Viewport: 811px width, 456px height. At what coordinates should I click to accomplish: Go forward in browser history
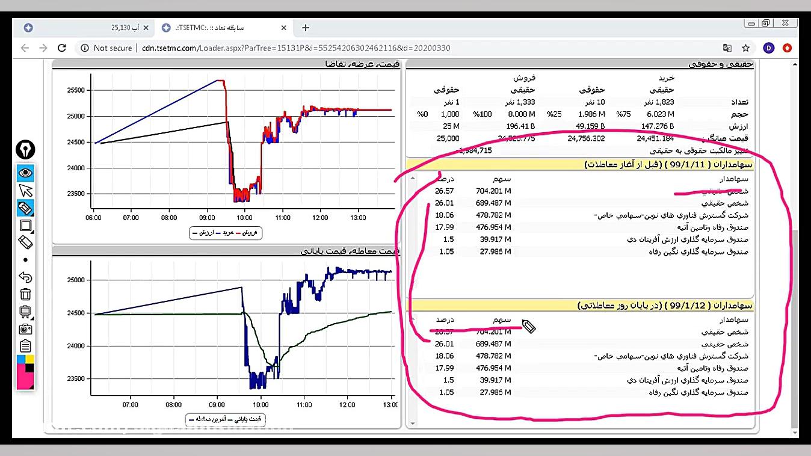pos(43,48)
